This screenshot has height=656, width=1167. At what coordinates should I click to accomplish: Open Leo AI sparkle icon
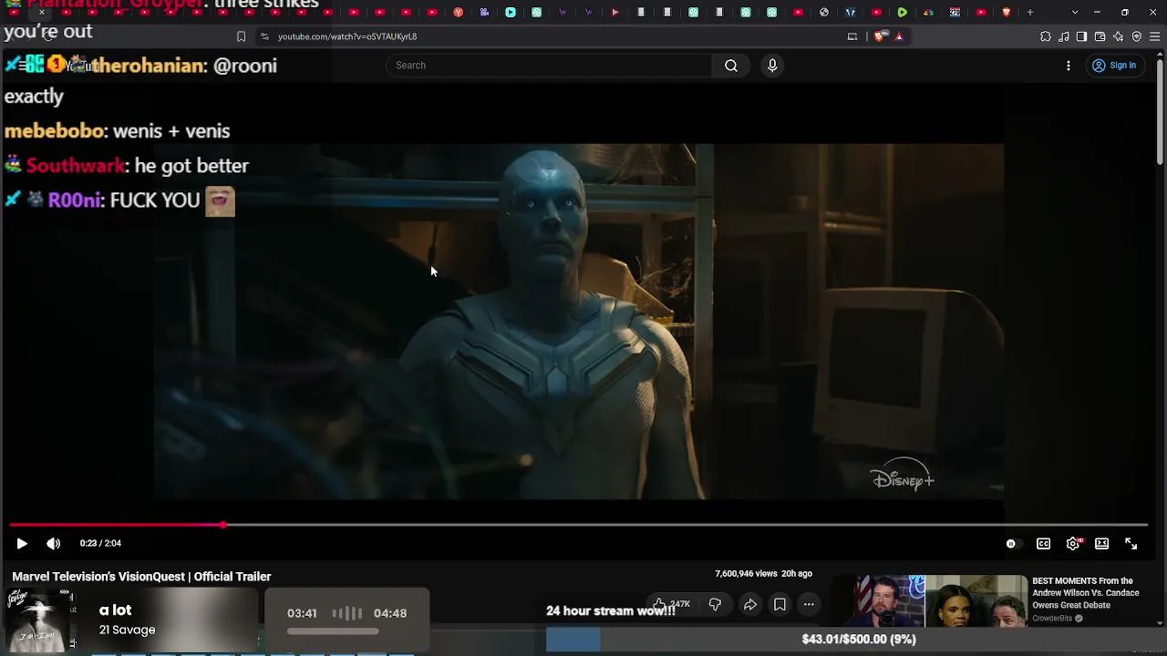pyautogui.click(x=1118, y=36)
